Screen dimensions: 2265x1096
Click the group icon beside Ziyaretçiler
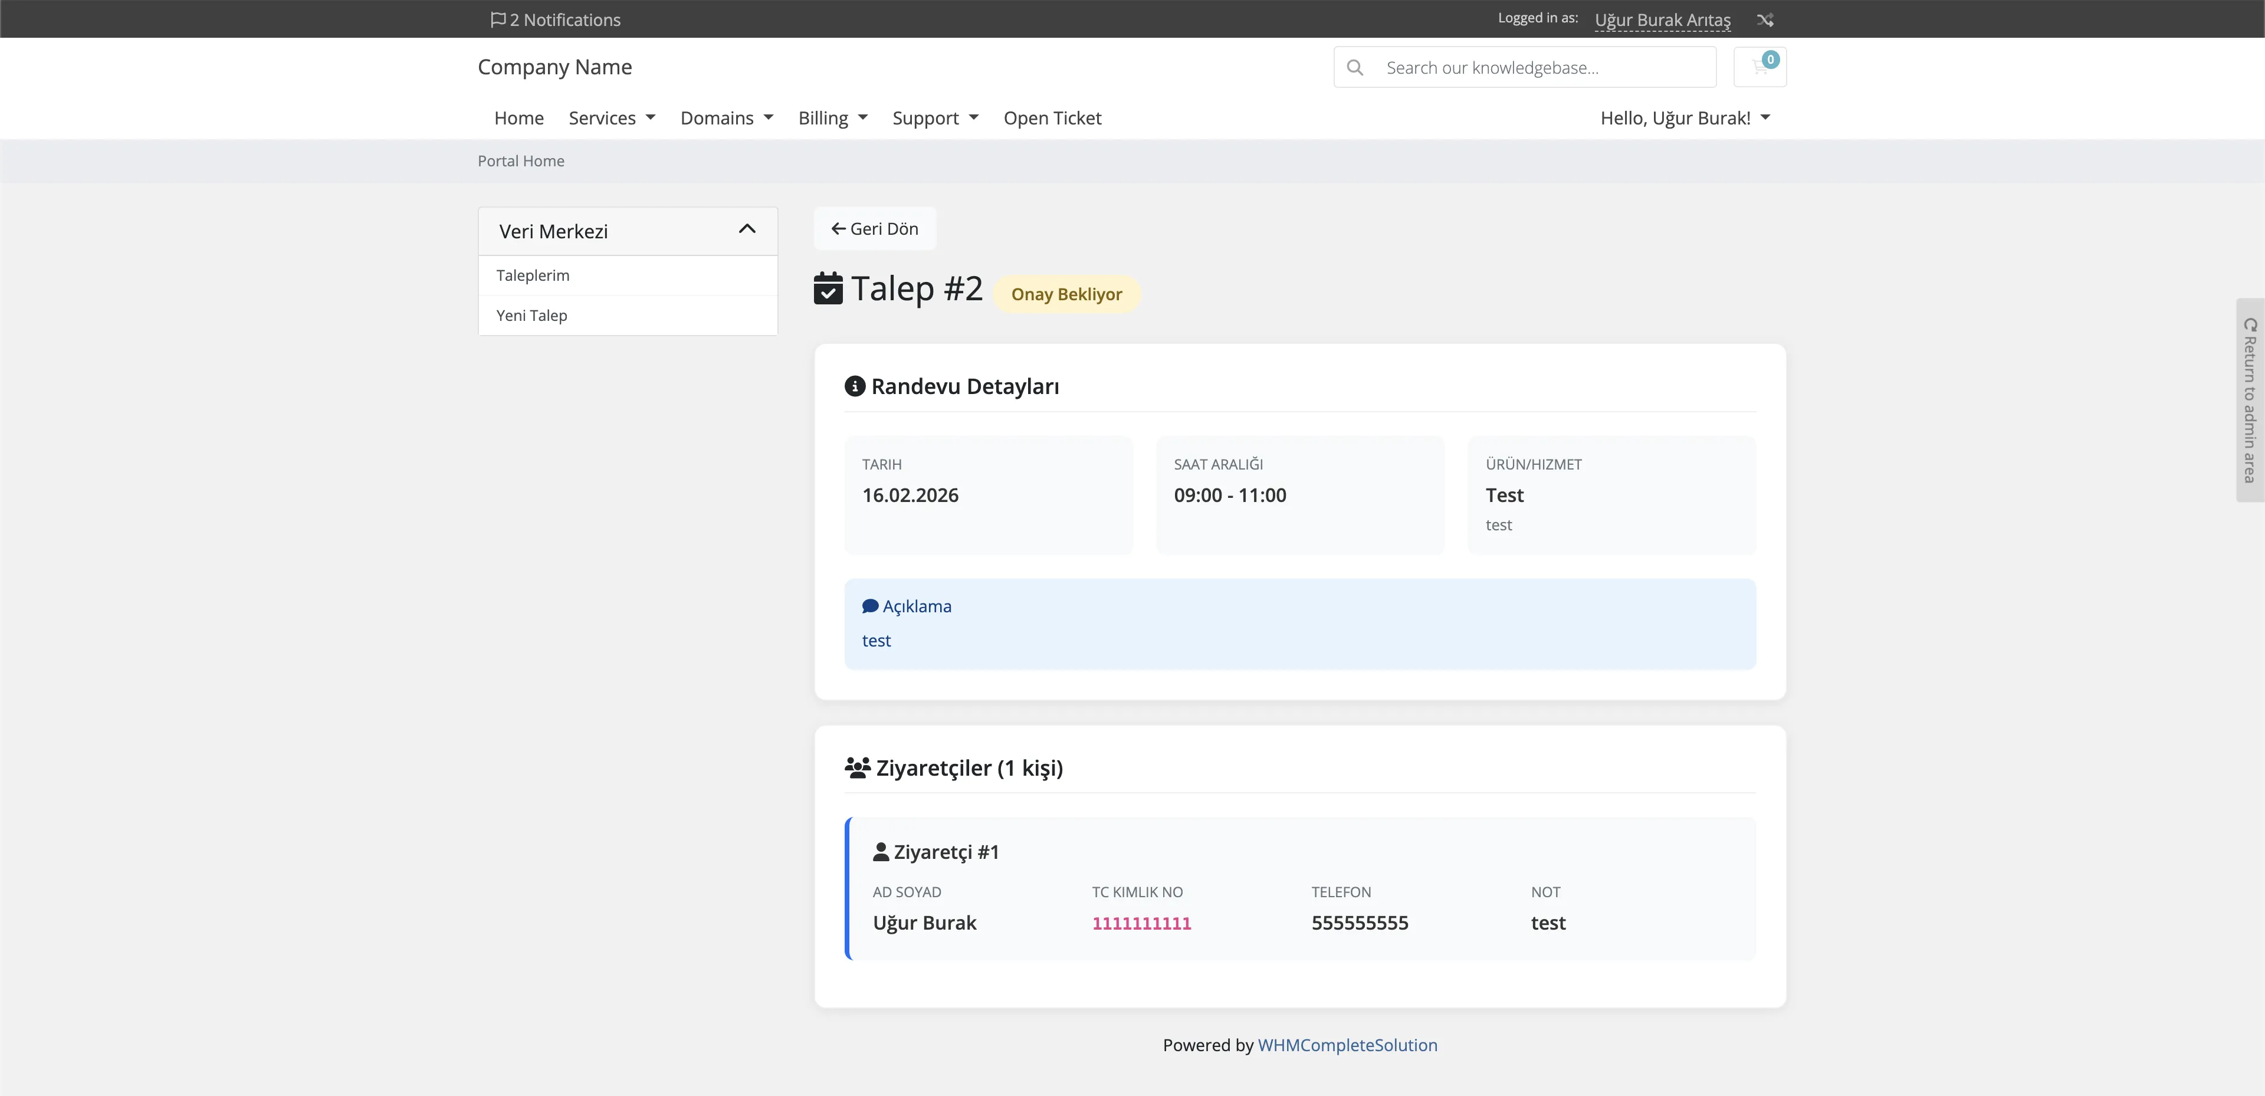point(857,767)
